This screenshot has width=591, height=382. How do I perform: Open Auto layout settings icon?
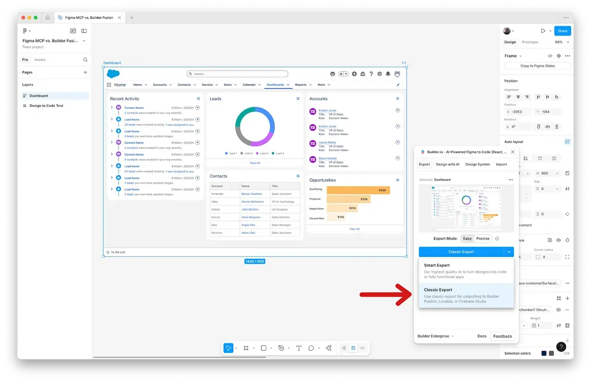point(567,142)
